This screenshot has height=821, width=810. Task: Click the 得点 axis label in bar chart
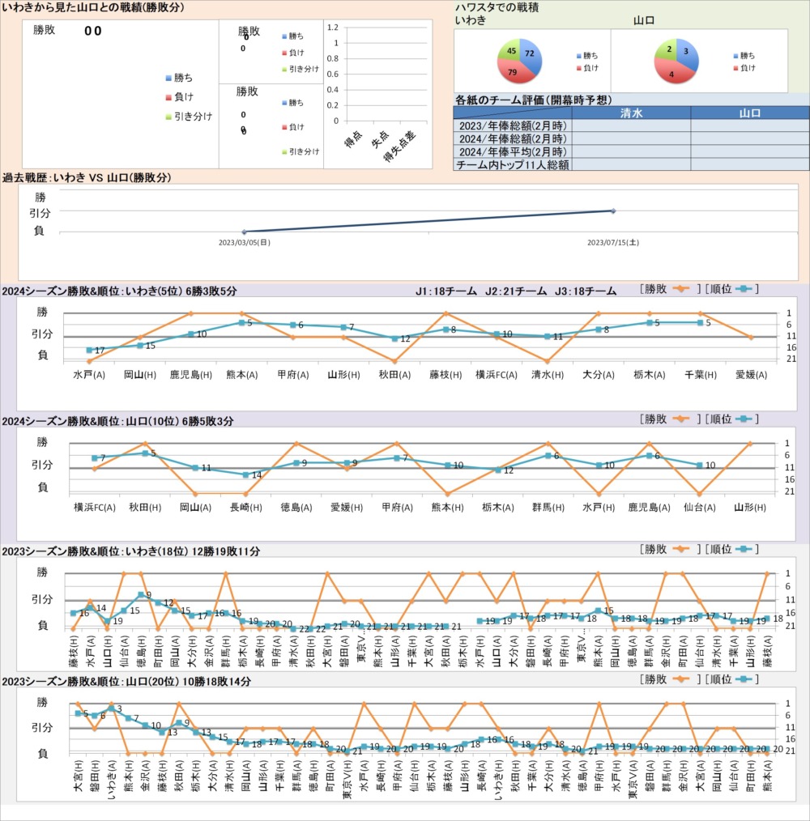[353, 138]
